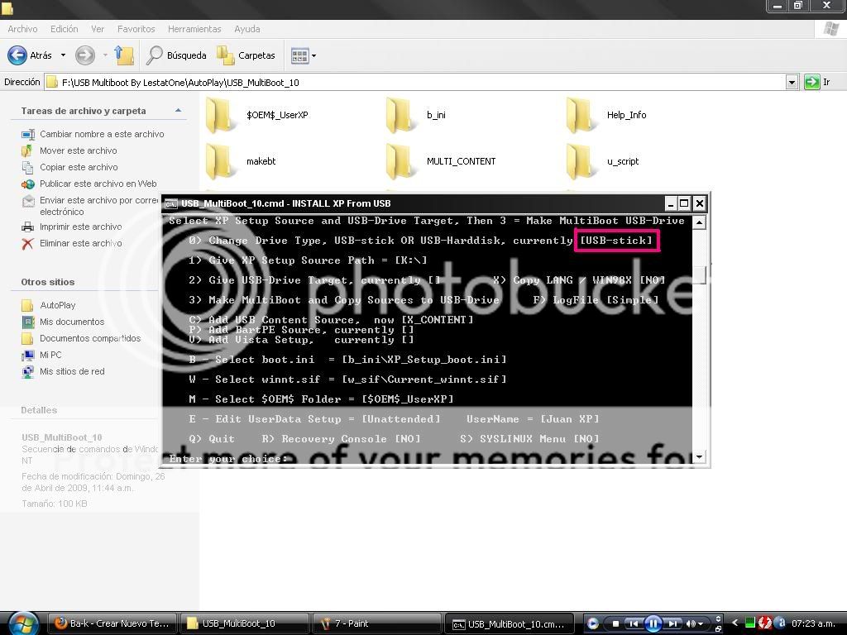
Task: Pause playback in the media player toolbar
Action: click(653, 624)
